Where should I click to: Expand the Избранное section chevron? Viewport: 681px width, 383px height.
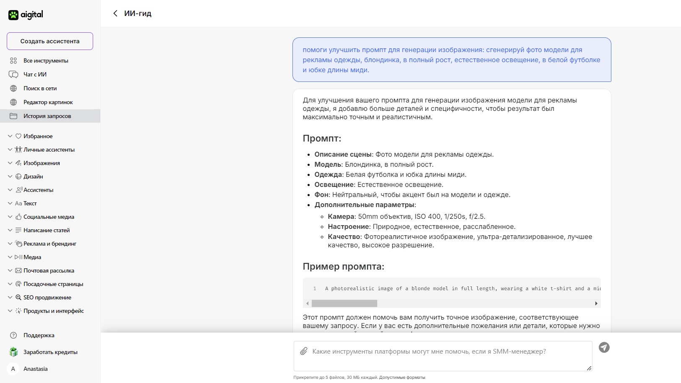10,136
